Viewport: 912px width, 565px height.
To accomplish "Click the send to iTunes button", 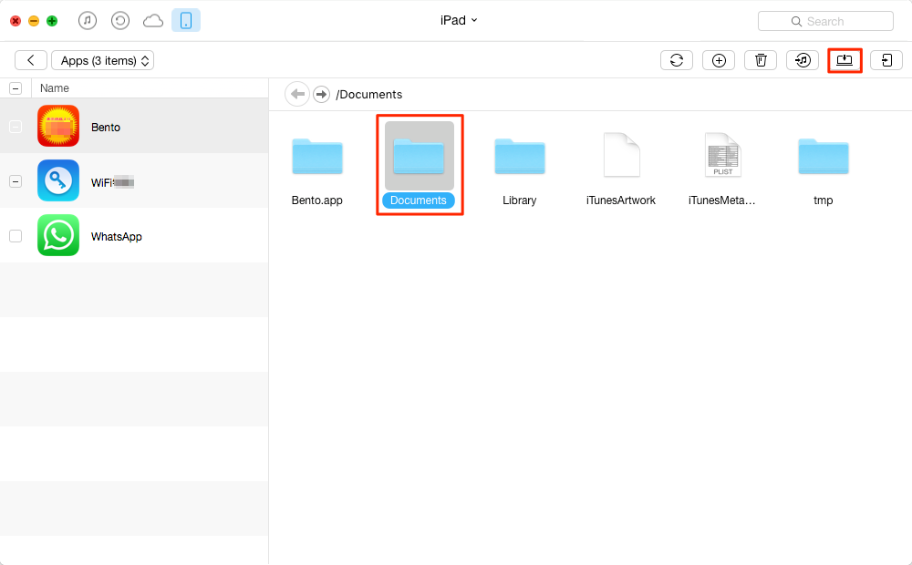I will coord(803,60).
